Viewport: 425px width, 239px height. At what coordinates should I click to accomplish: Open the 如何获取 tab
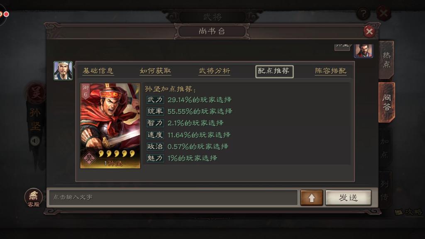tap(155, 71)
